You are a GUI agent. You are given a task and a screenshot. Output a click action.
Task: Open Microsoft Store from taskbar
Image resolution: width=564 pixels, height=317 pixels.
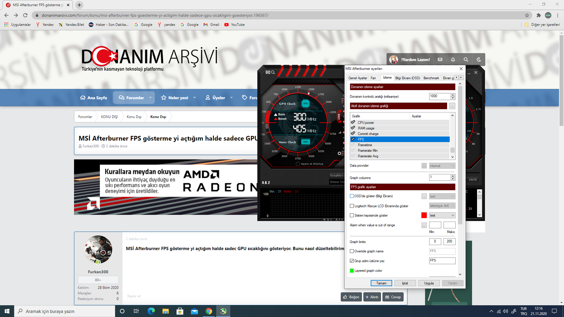[x=180, y=311]
